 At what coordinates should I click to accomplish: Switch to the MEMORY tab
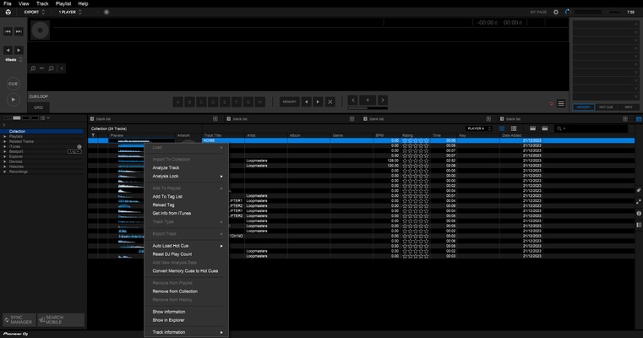[583, 107]
